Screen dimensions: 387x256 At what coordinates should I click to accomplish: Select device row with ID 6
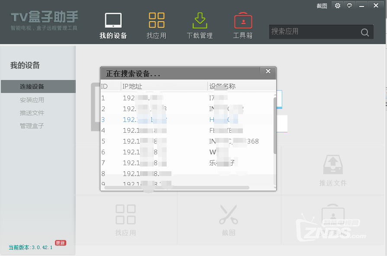pos(187,152)
